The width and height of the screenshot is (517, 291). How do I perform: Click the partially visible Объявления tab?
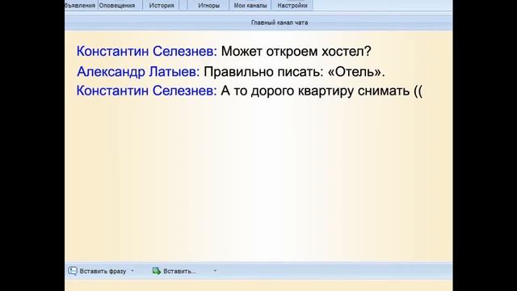pos(81,6)
